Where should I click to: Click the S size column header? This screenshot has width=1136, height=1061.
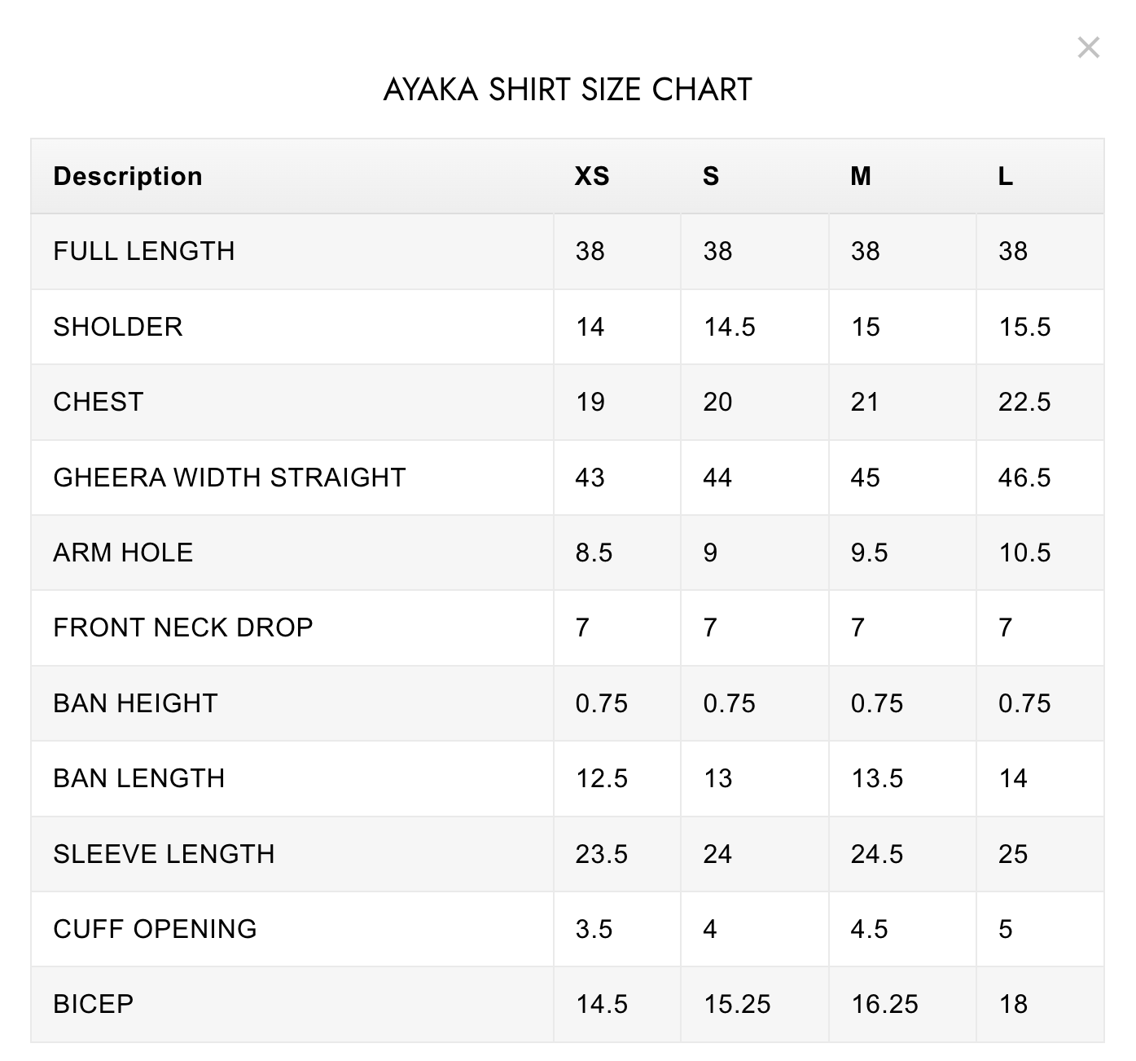(x=711, y=176)
